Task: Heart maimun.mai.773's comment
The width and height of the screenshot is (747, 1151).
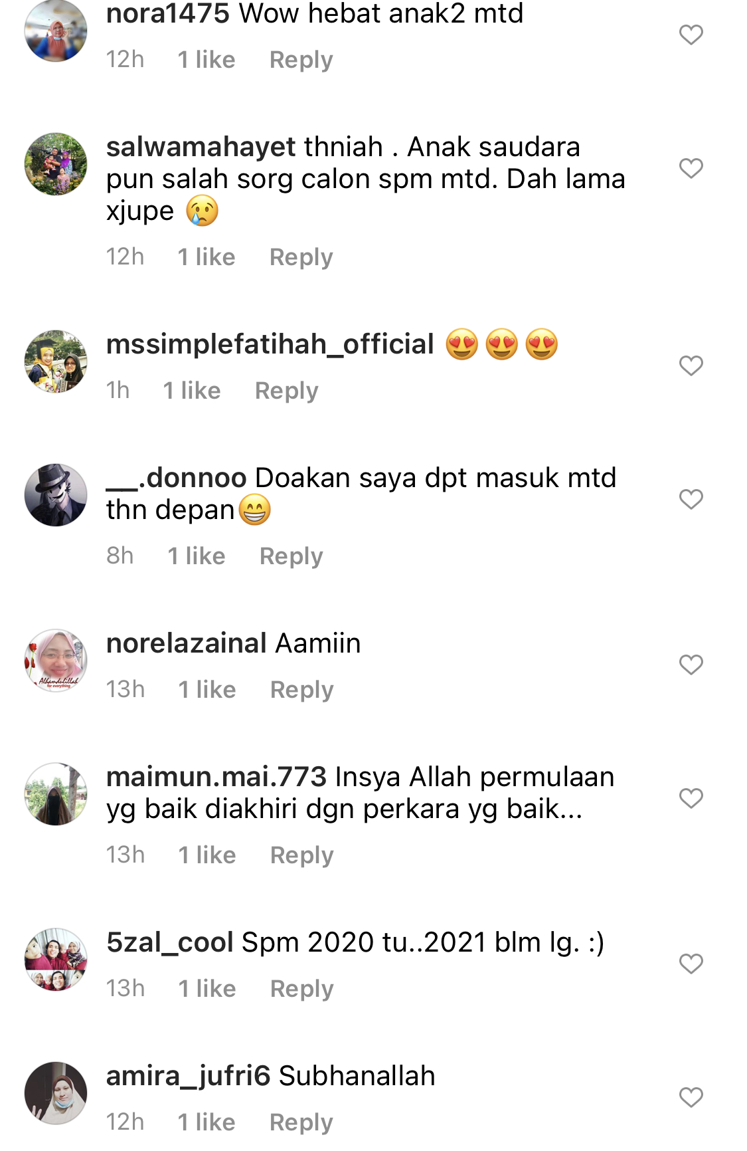Action: coord(691,798)
